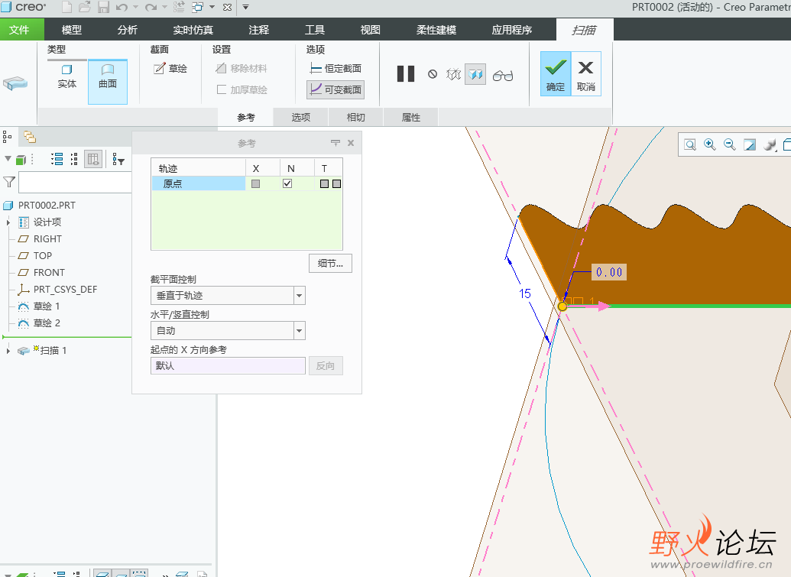Open the Model Tree tab icon
This screenshot has height=577, width=791.
click(x=7, y=137)
